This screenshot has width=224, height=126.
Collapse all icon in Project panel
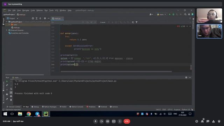(x=40, y=19)
